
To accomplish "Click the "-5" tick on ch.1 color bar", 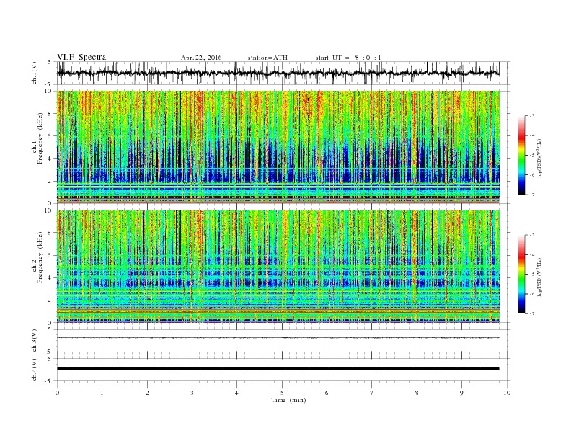I will (x=532, y=156).
